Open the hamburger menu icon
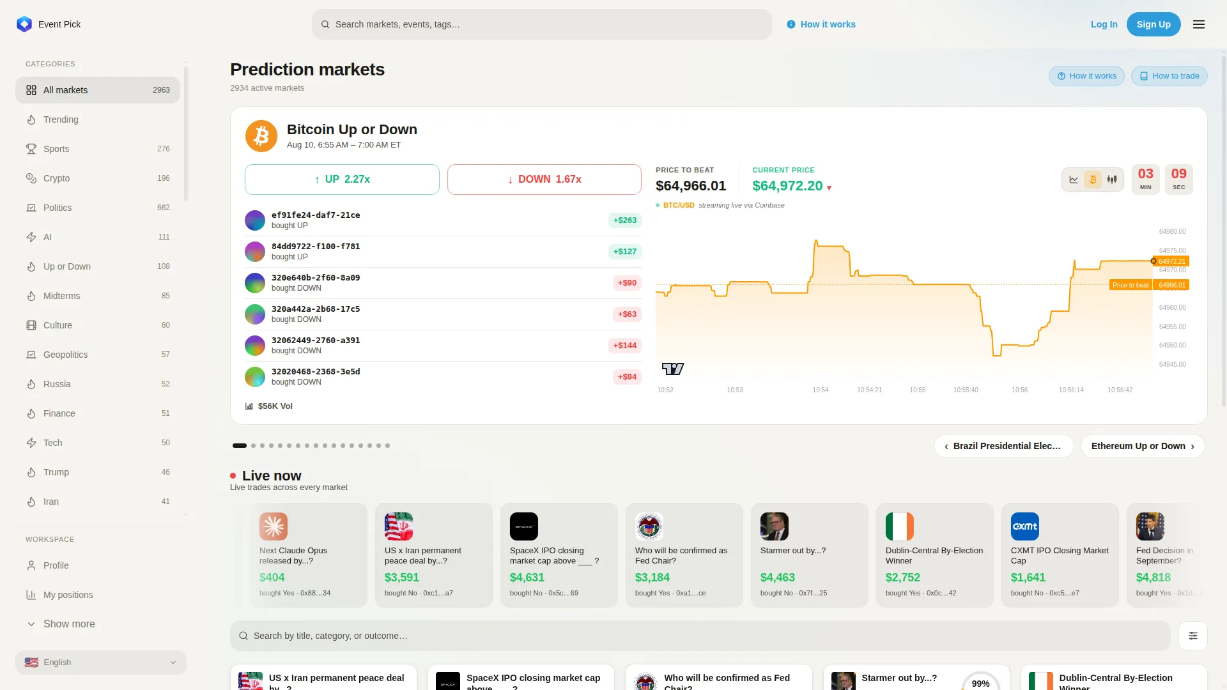Image resolution: width=1227 pixels, height=690 pixels. pyautogui.click(x=1199, y=24)
